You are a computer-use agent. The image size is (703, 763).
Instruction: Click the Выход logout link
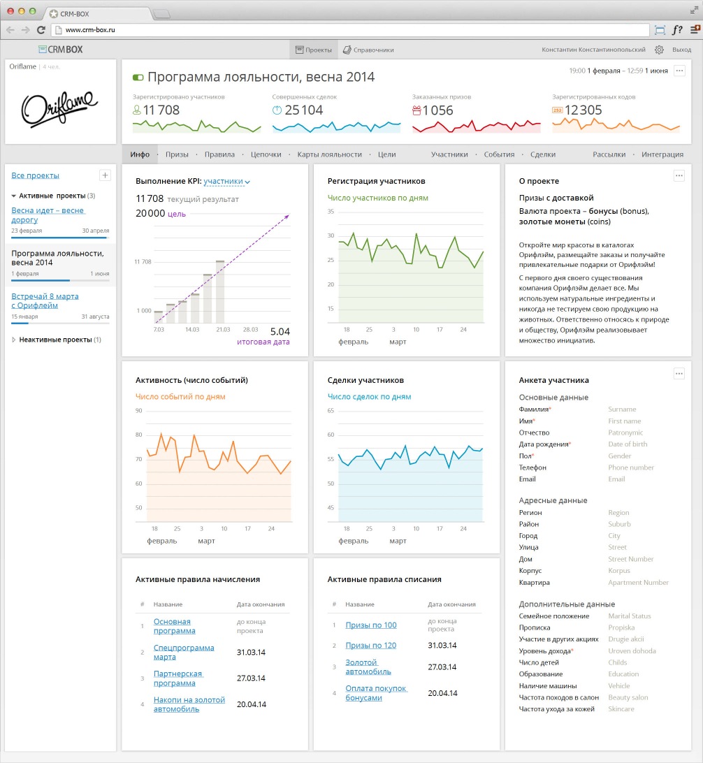[x=681, y=50]
